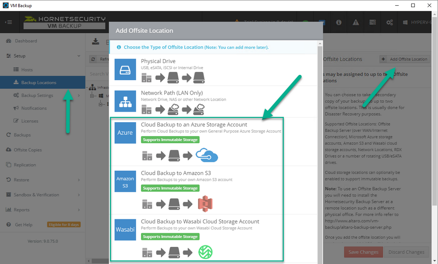
Task: Open the settings gears icon in top bar
Action: click(389, 22)
